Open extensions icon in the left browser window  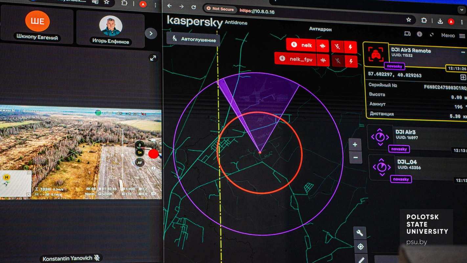point(124,3)
